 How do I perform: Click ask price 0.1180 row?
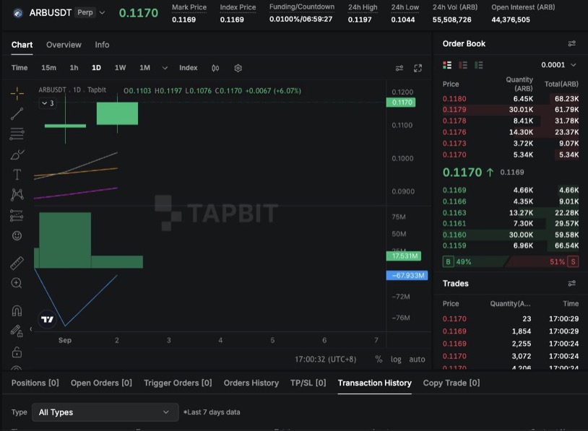pos(511,99)
